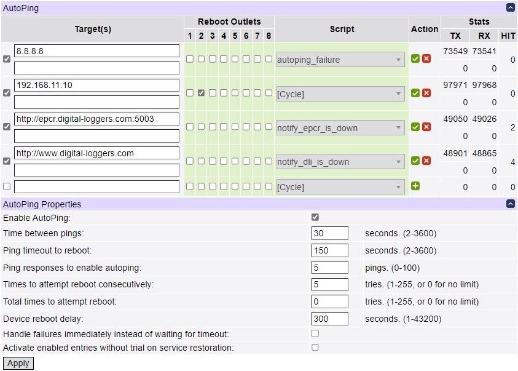Uncheck outlet 2 for the 192.168.11.10 target
The width and height of the screenshot is (518, 371).
[x=201, y=93]
